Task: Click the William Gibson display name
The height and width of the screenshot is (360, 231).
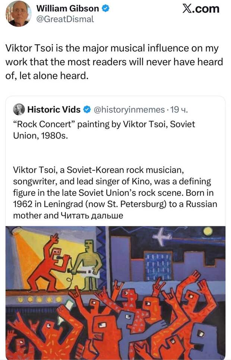Action: click(67, 9)
